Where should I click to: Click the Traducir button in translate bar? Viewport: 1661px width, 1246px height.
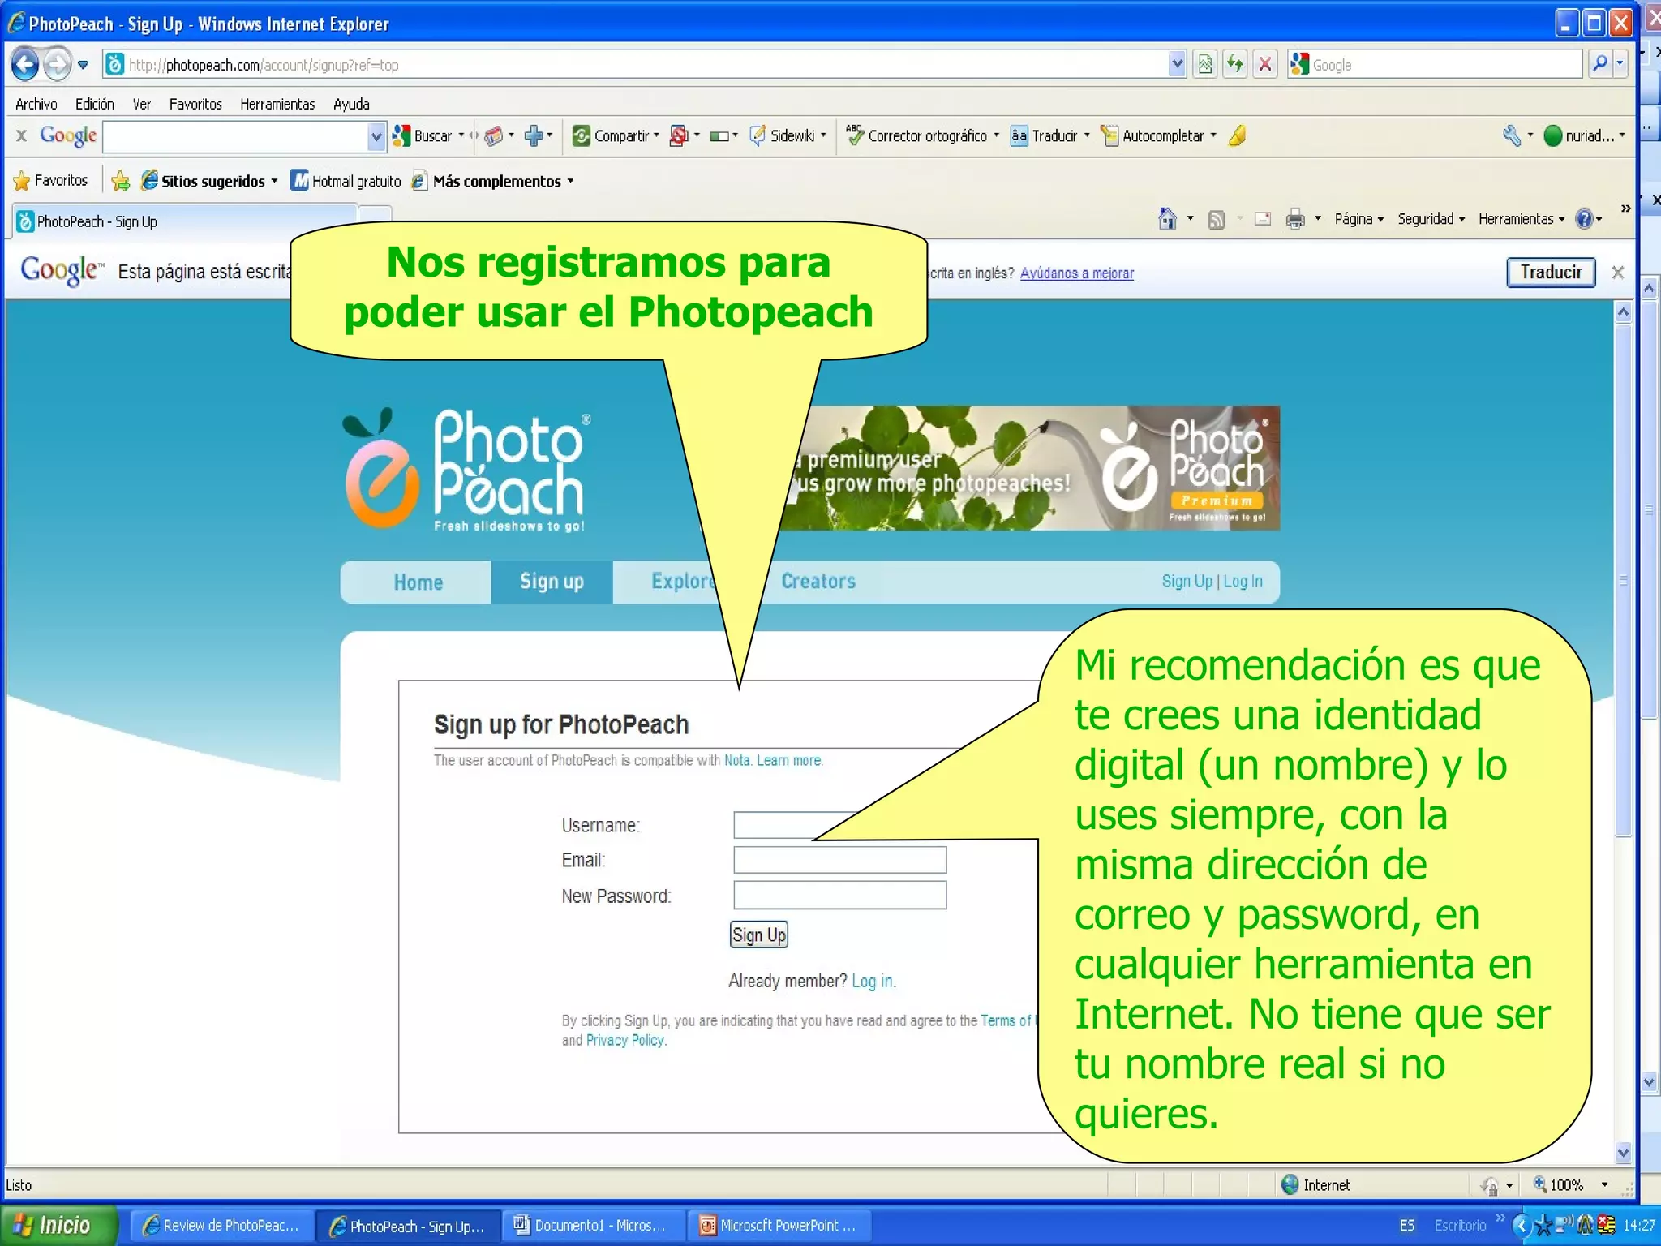(x=1551, y=273)
